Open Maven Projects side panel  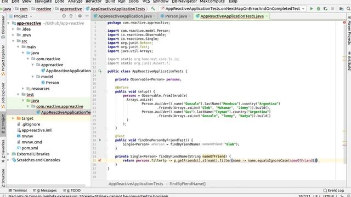click(x=349, y=31)
